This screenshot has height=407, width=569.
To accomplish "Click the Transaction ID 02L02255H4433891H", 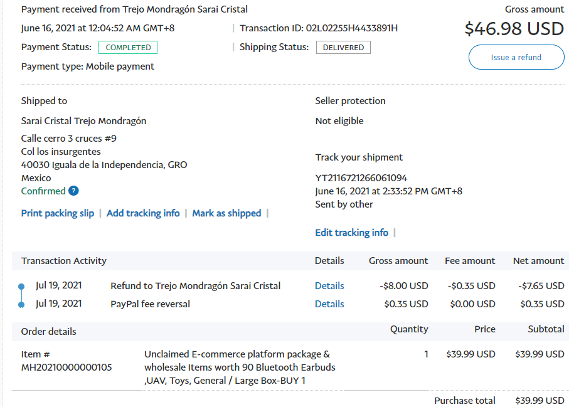I will coord(351,28).
